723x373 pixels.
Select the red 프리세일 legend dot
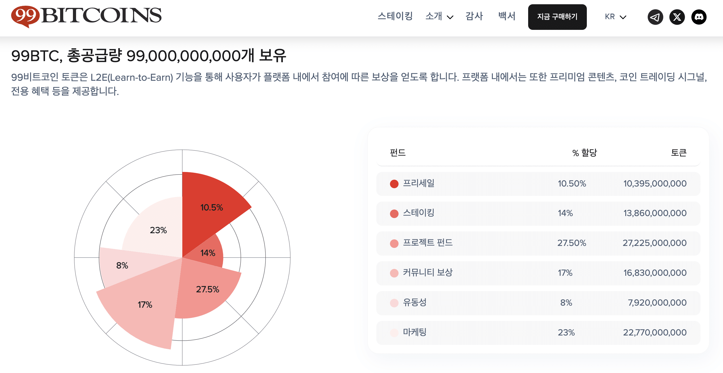coord(394,184)
